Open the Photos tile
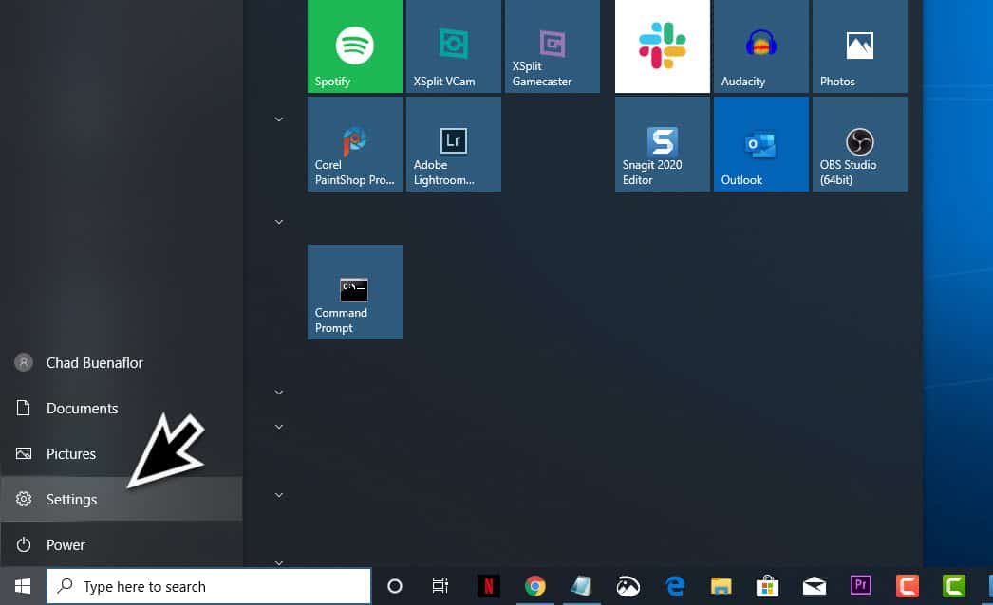The width and height of the screenshot is (993, 605). coord(860,46)
